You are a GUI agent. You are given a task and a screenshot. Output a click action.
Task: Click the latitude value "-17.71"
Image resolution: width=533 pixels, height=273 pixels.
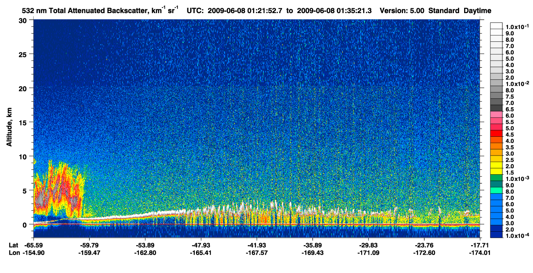click(480, 245)
